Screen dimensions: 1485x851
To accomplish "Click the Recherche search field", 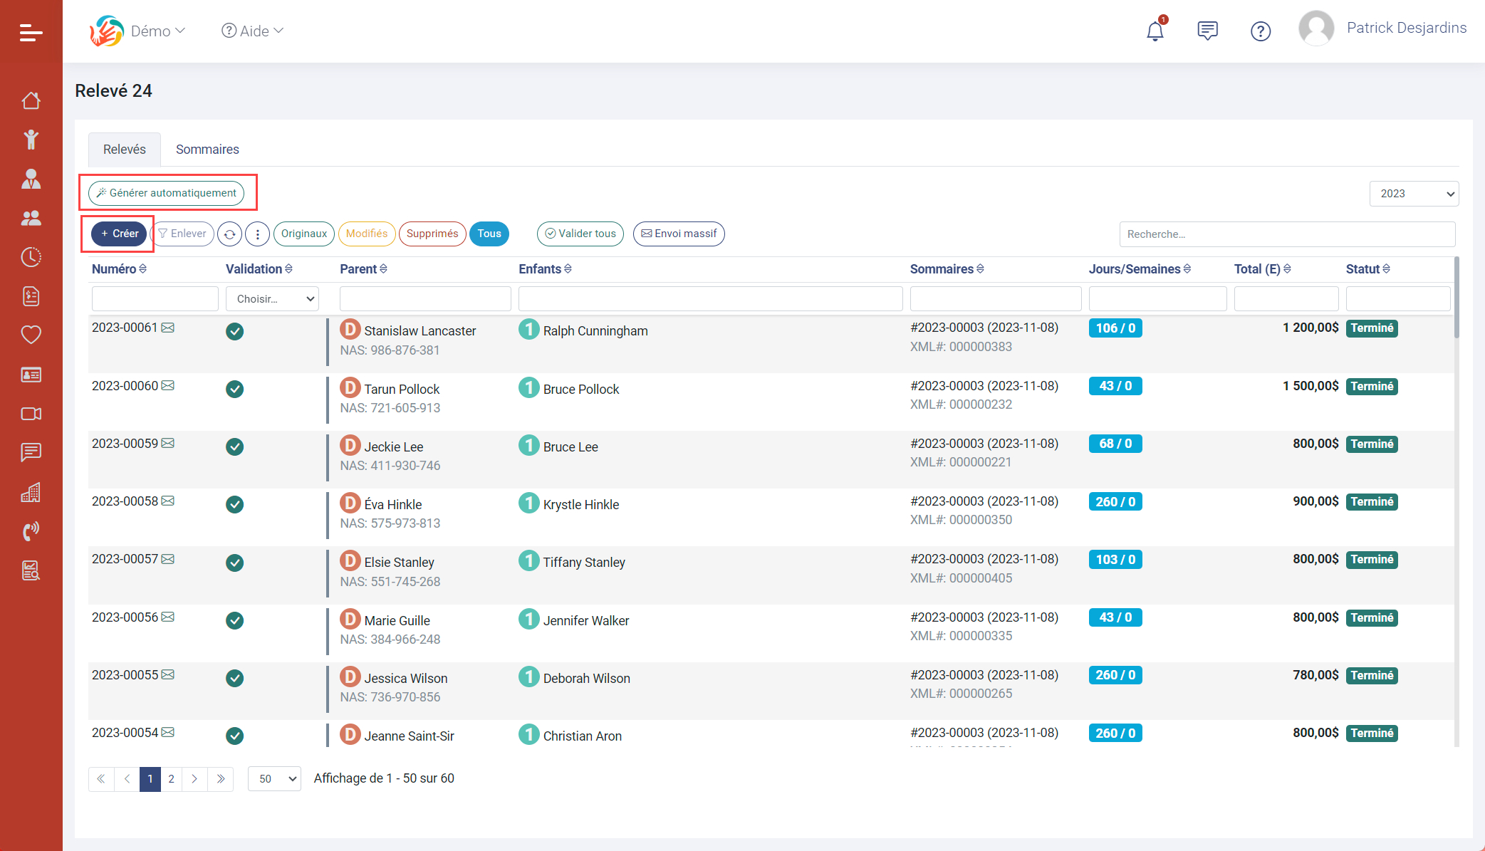I will pos(1286,234).
